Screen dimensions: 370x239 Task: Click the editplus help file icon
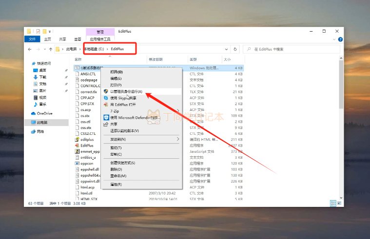[77, 140]
